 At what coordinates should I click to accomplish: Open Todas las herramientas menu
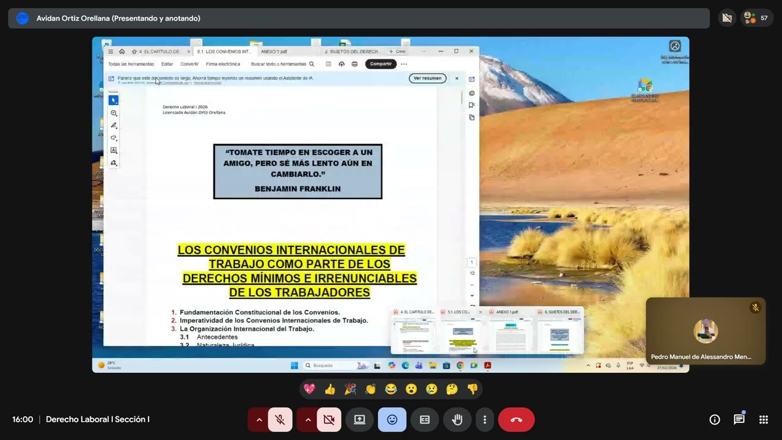click(x=131, y=64)
